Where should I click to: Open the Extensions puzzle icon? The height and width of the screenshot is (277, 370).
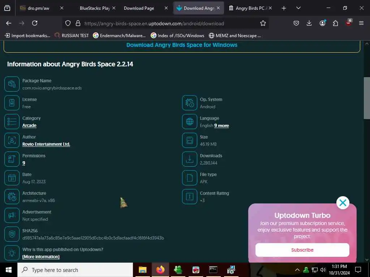click(x=335, y=23)
